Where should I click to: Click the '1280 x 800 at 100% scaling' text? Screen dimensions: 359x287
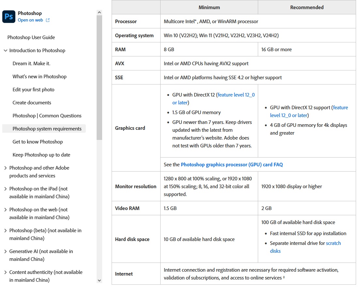tap(208, 187)
